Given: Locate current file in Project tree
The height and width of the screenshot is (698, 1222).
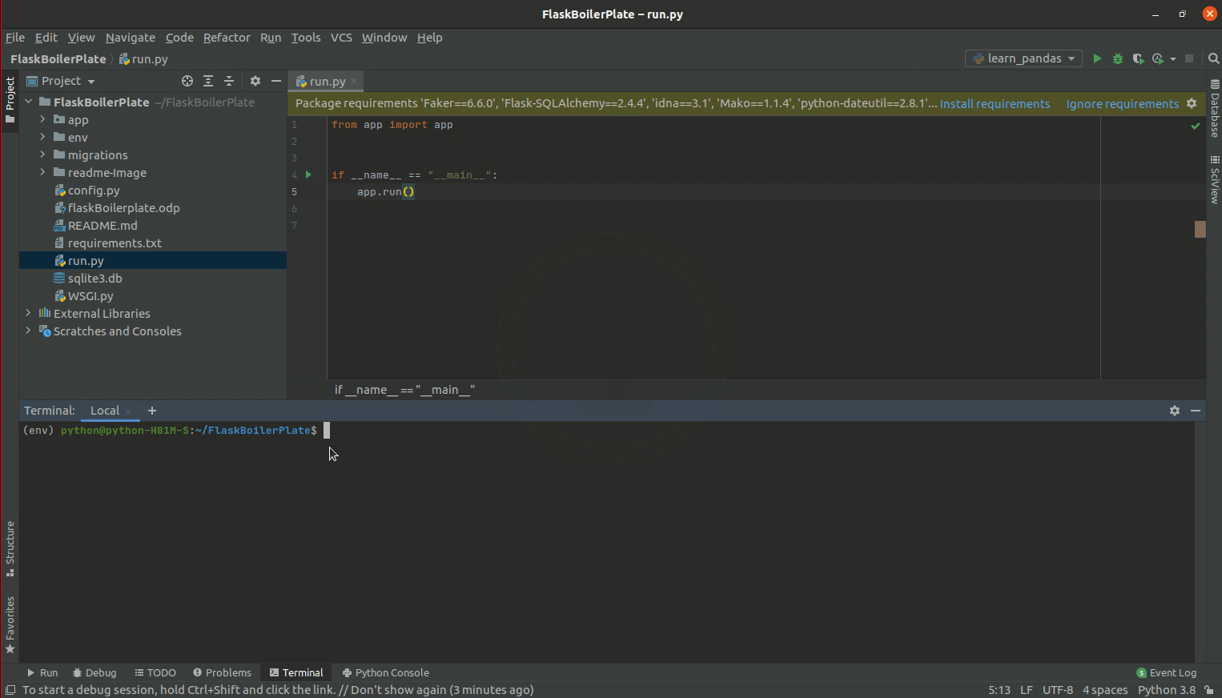Looking at the screenshot, I should pos(187,81).
